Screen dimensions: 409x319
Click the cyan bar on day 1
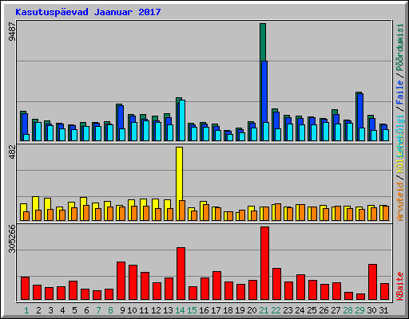26,137
